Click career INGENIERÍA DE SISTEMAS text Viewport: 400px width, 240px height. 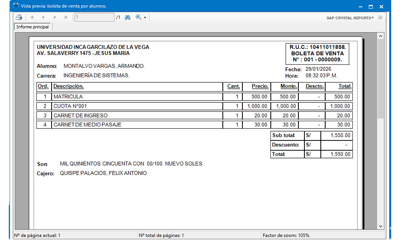[96, 76]
